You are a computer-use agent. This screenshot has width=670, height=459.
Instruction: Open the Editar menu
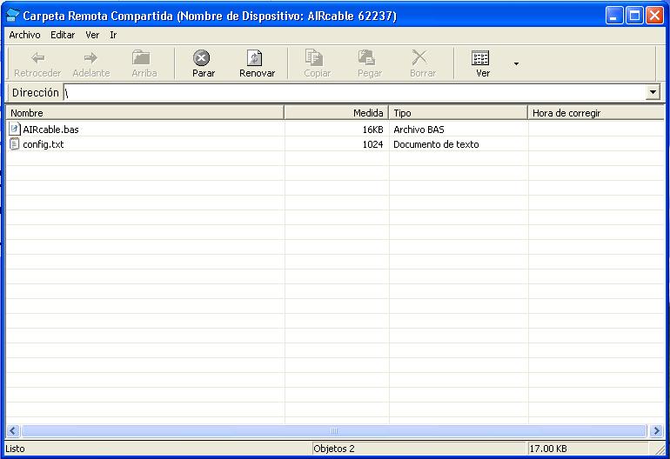(x=63, y=35)
